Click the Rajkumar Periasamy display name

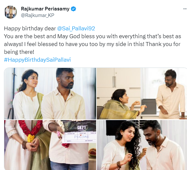click(x=45, y=9)
